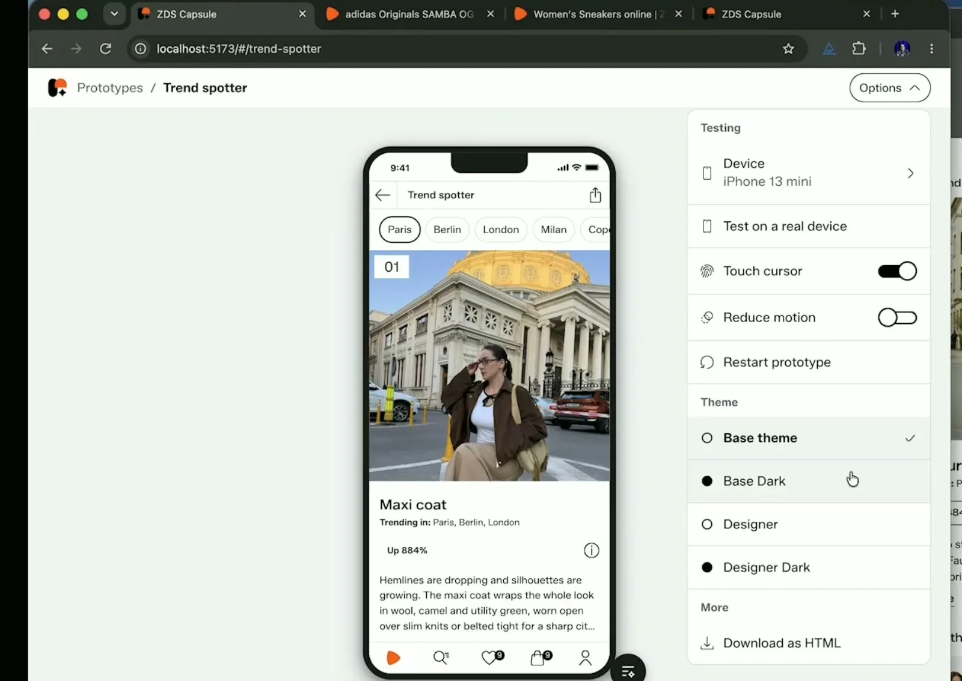
Task: Choose the Designer Dark theme
Action: 809,567
